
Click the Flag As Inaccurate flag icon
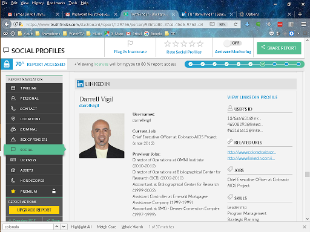tap(130, 43)
